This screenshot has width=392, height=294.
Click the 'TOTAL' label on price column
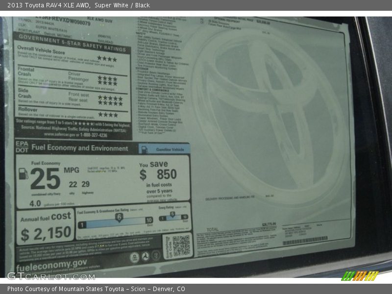coord(213,229)
